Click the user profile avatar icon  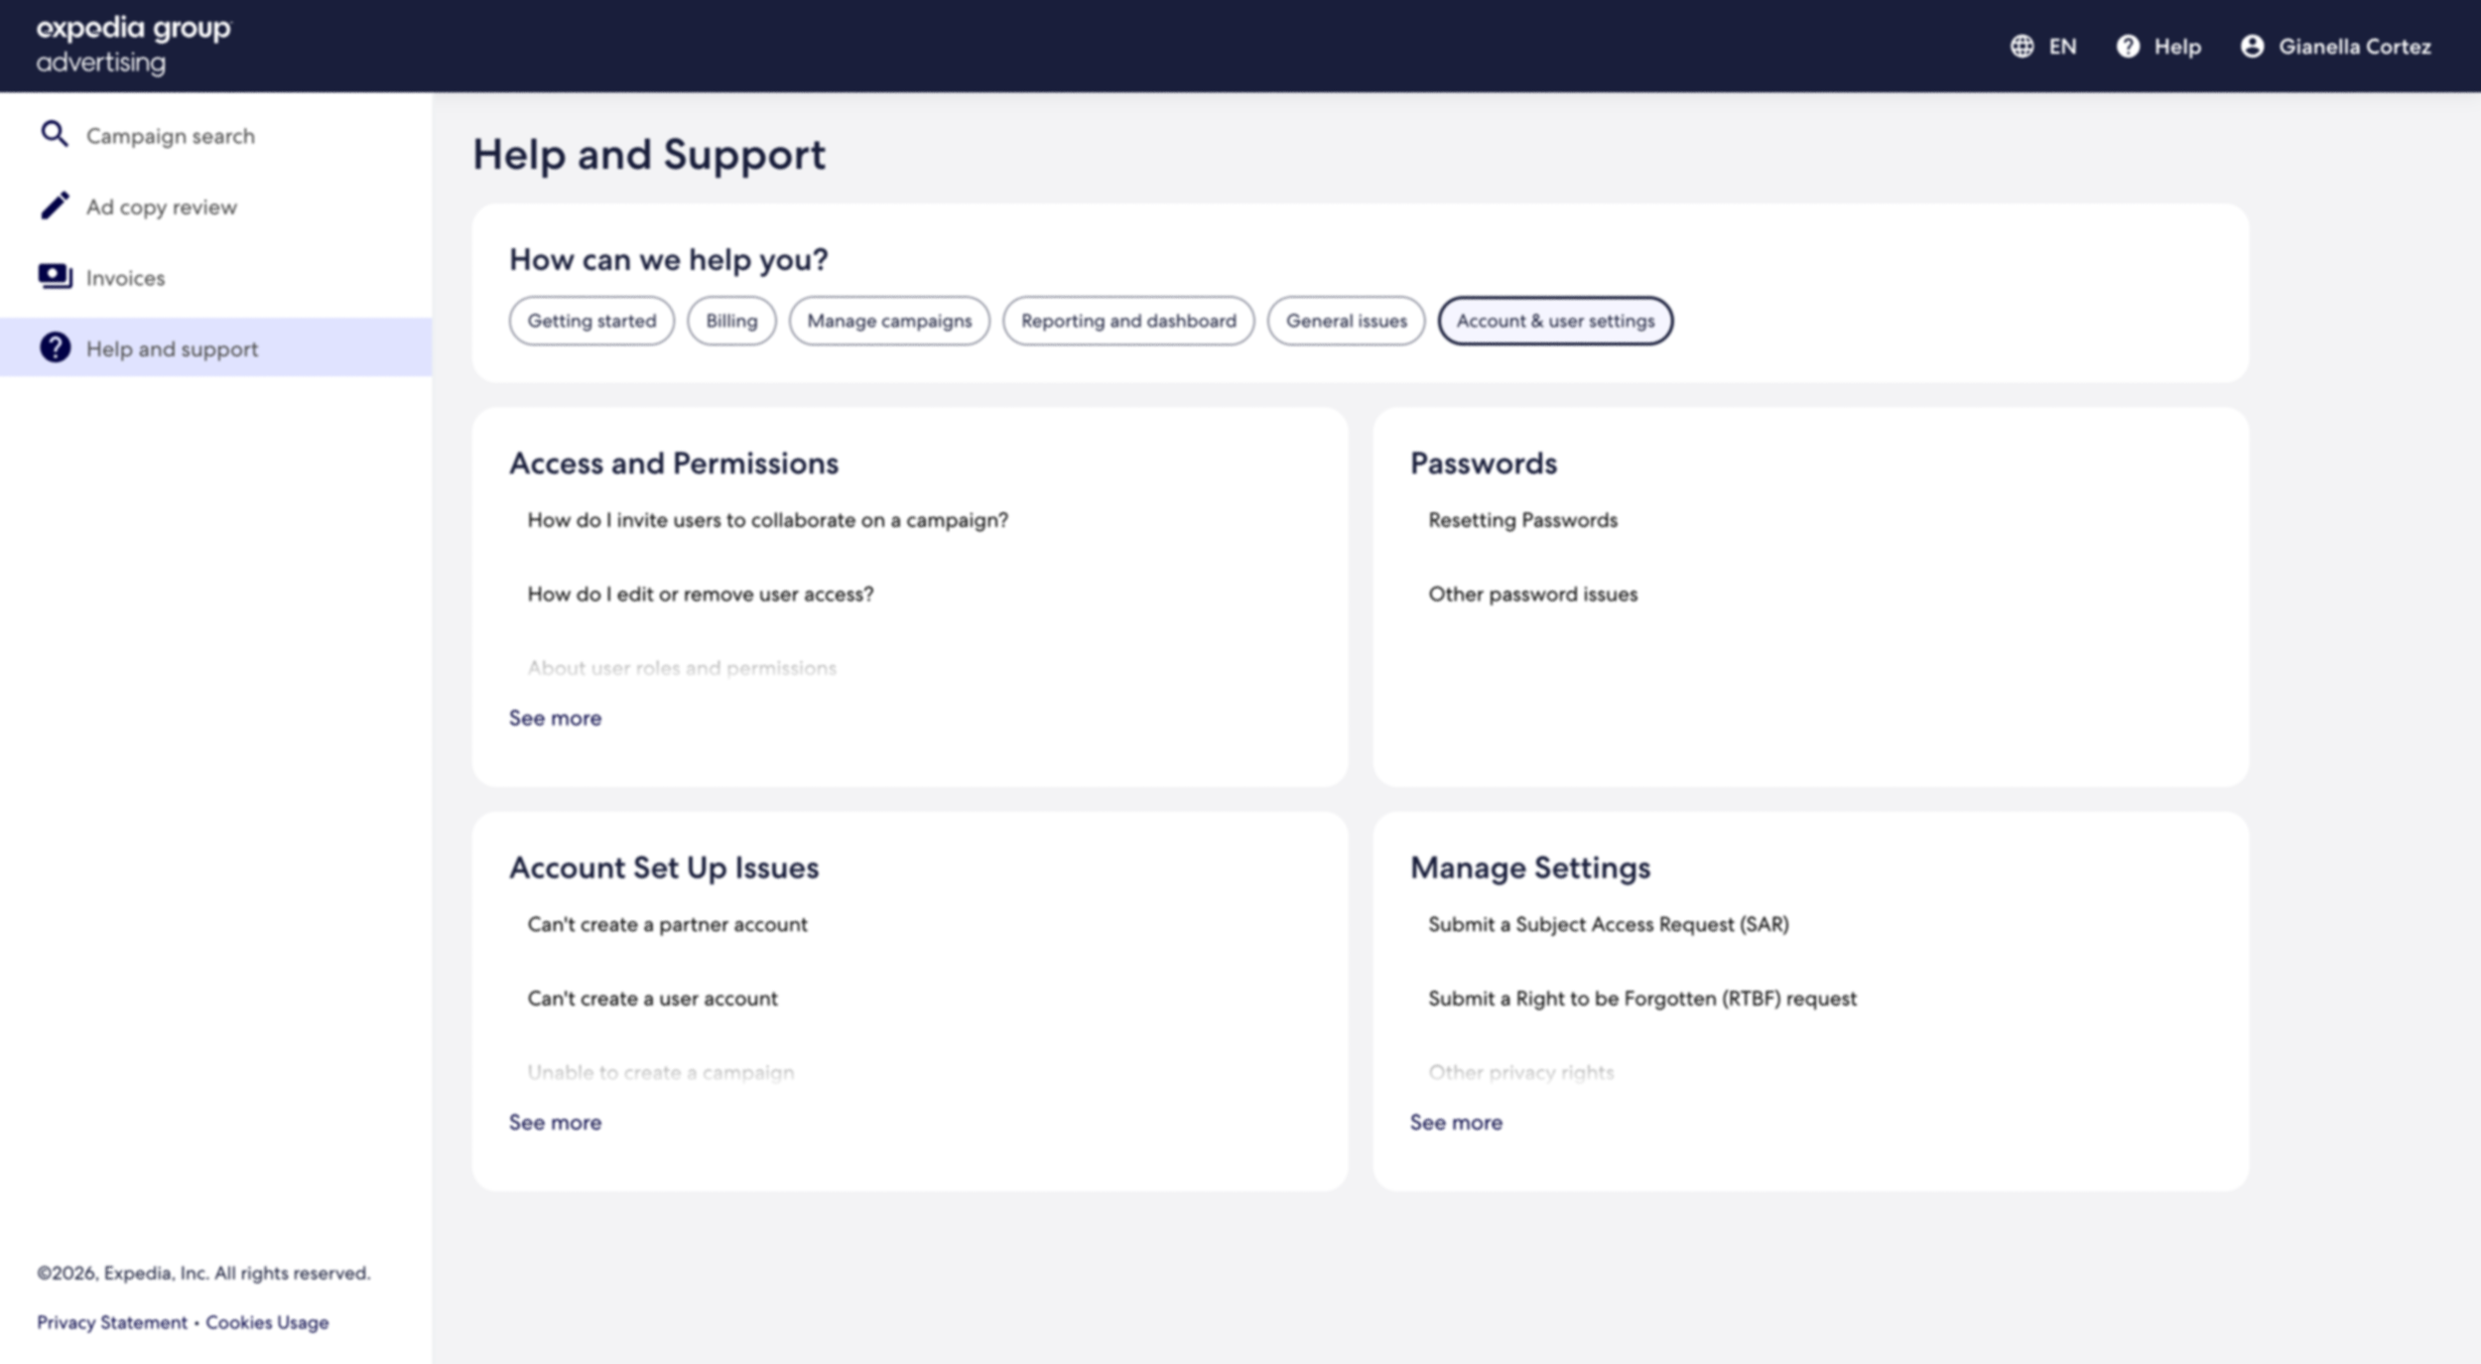click(2252, 47)
